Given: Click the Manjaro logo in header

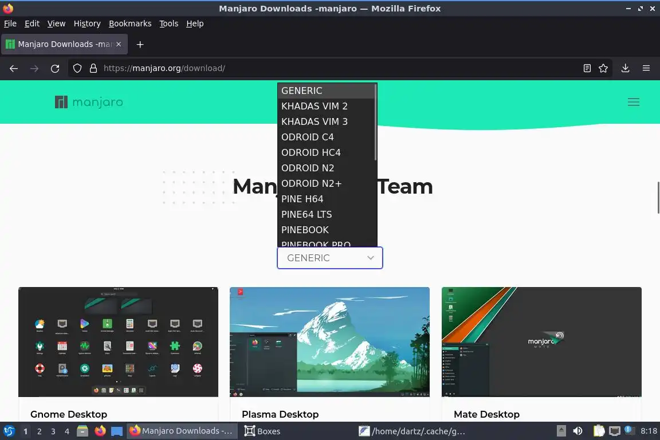Looking at the screenshot, I should pyautogui.click(x=89, y=102).
